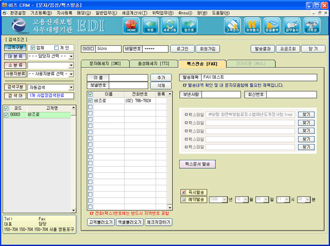Viewport: 330px width, 246px height.
Task: Click the 팩스문서 발송 button
Action: click(198, 164)
